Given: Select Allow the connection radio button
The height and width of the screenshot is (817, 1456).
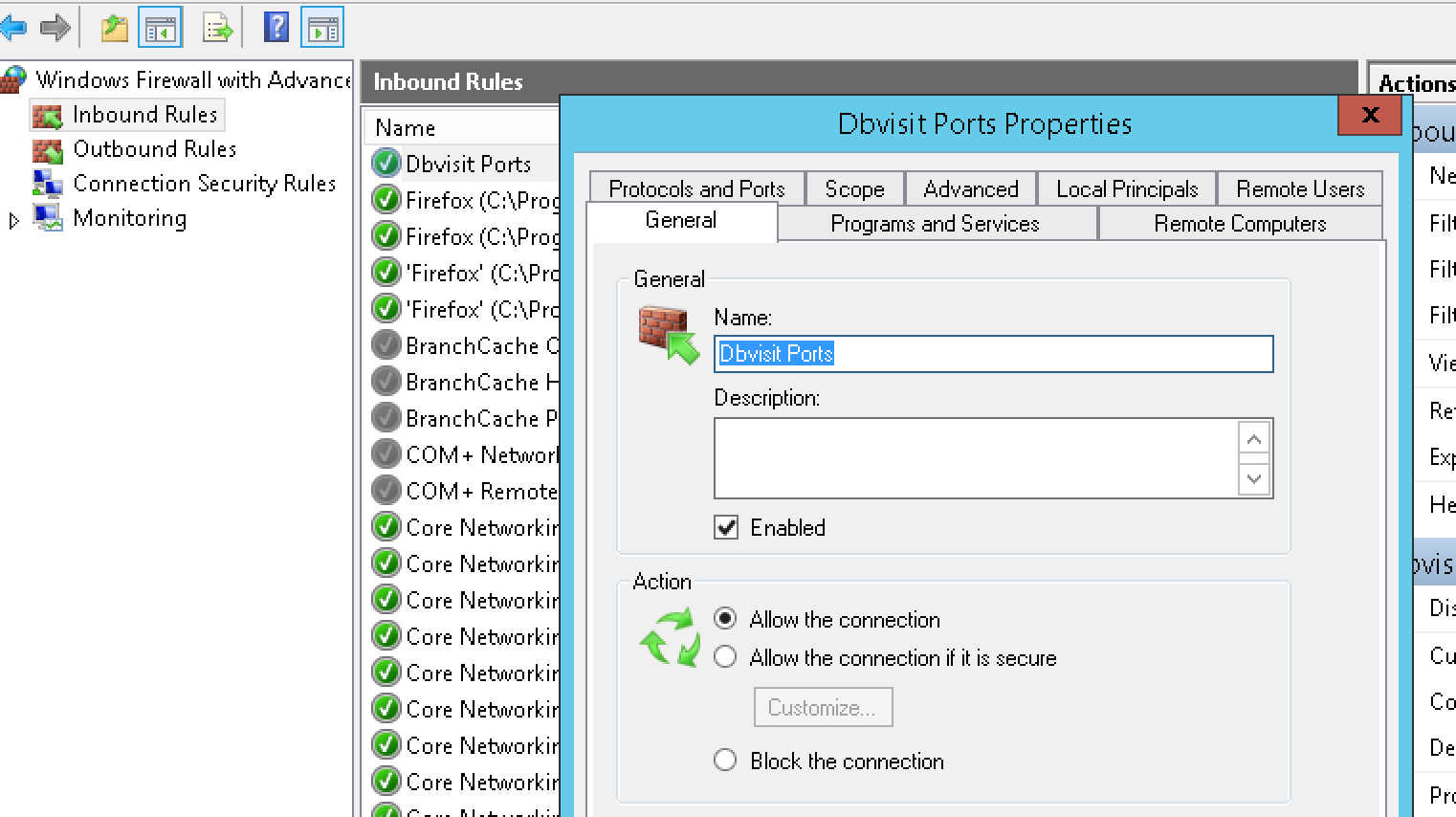Looking at the screenshot, I should pyautogui.click(x=725, y=619).
